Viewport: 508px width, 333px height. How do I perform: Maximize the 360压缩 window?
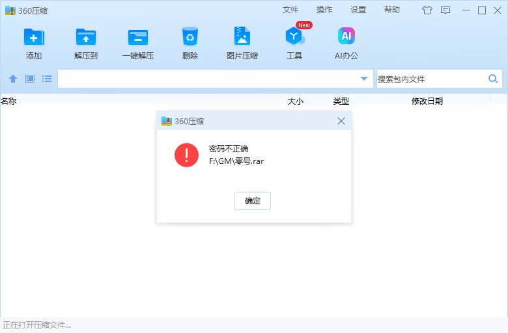pos(482,10)
